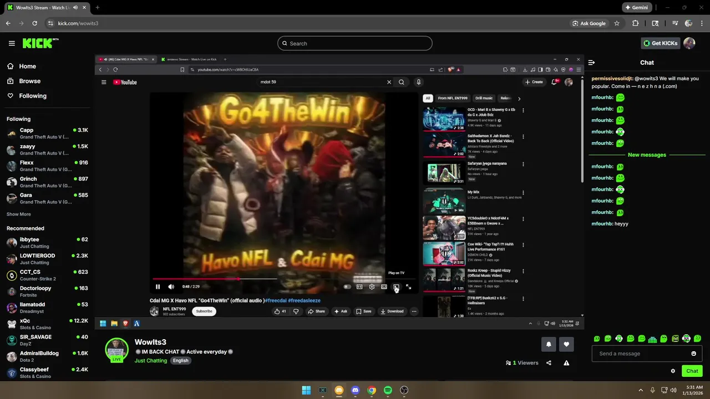Open Discord from the taskbar
710x399 pixels.
click(x=355, y=390)
